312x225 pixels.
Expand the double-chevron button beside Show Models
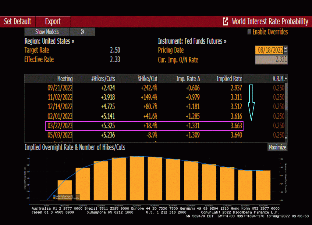click(x=82, y=32)
